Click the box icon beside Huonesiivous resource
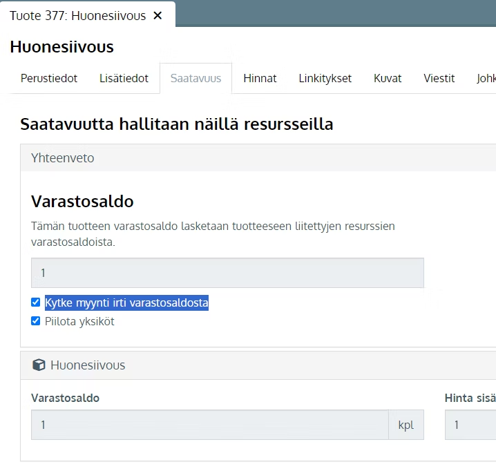Screen dimensions: 496x471 tap(39, 365)
